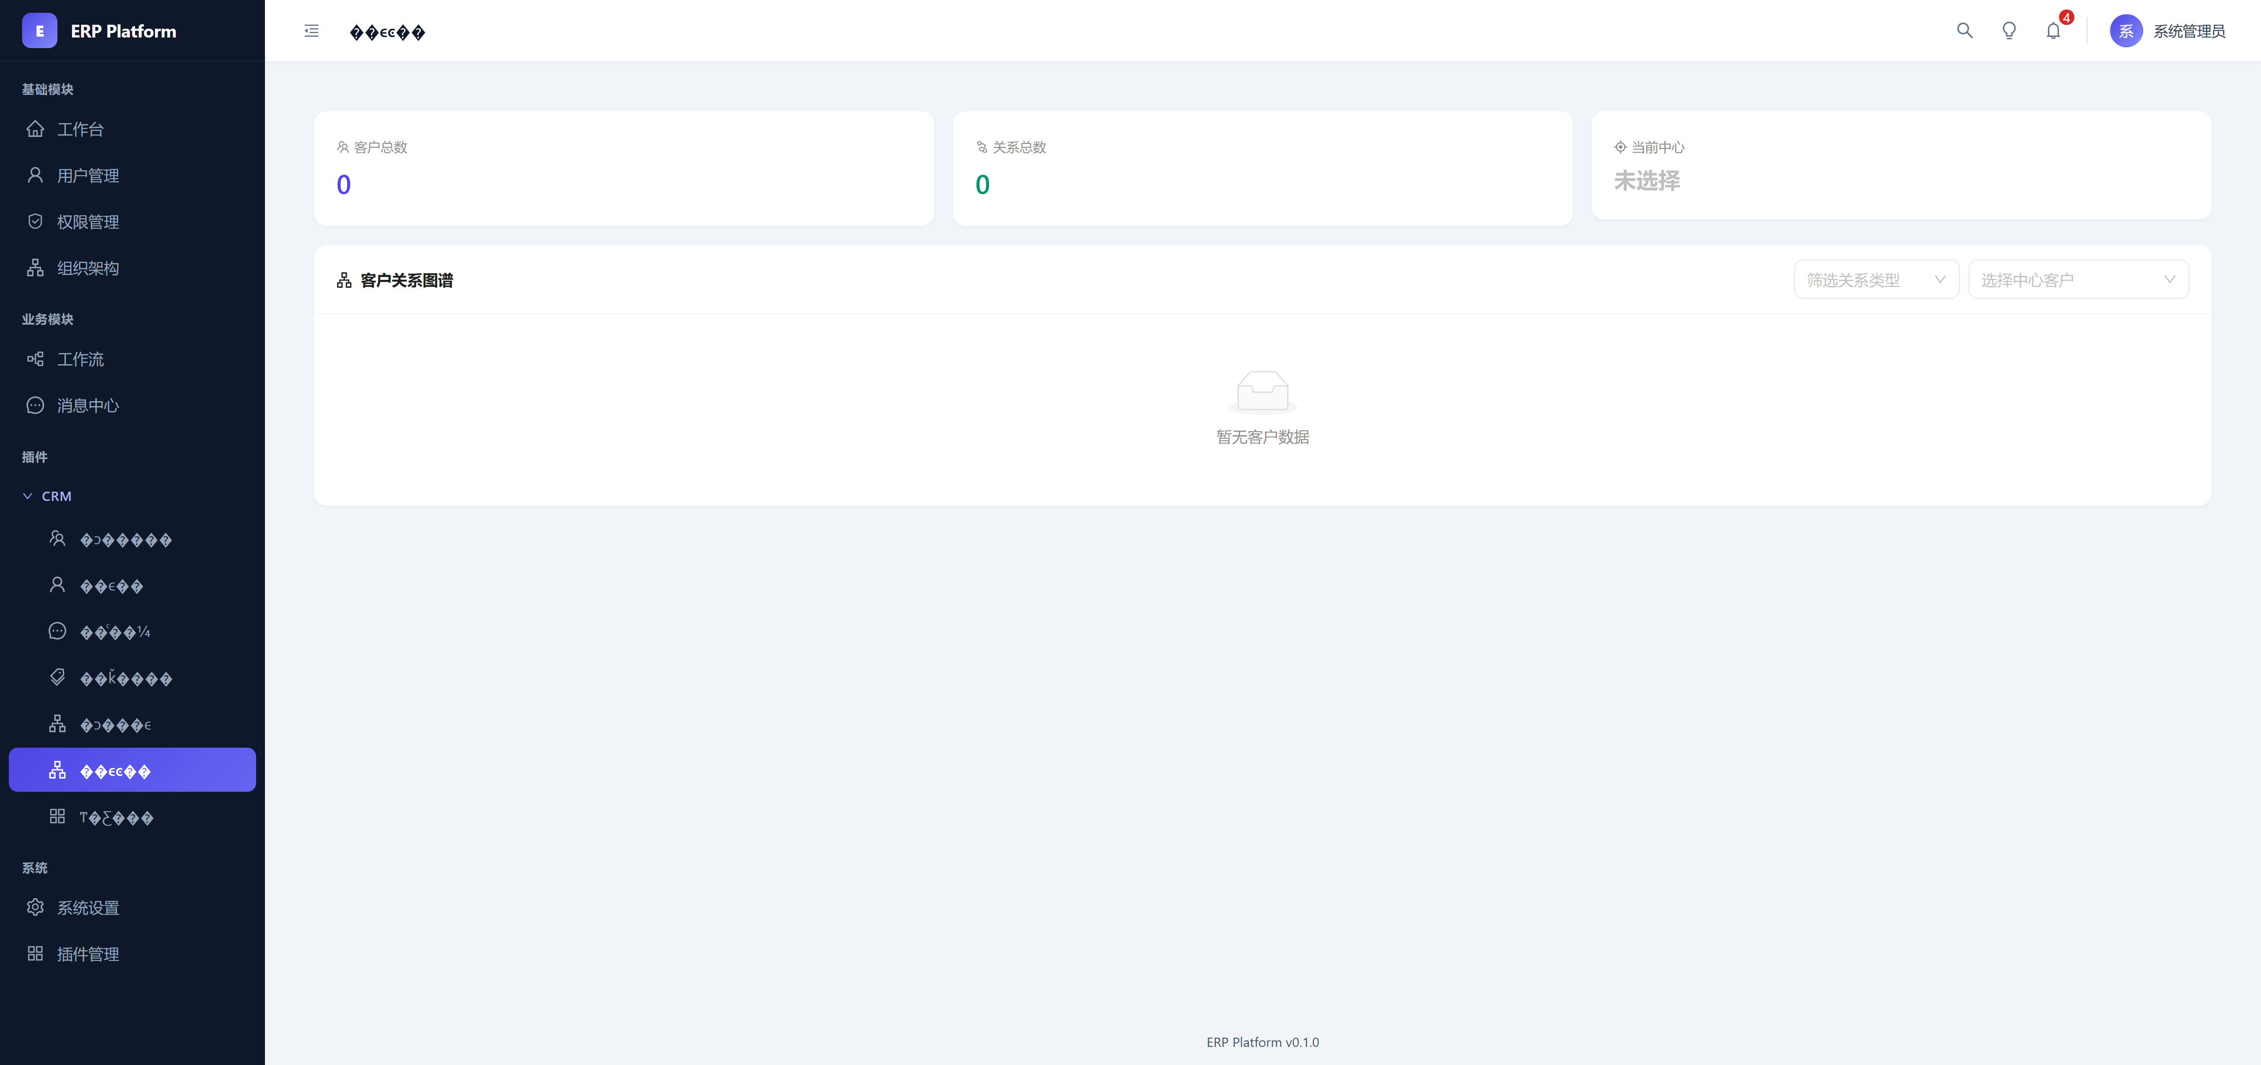Image resolution: width=2261 pixels, height=1065 pixels.
Task: Open the 工作流 menu item
Action: coord(81,359)
